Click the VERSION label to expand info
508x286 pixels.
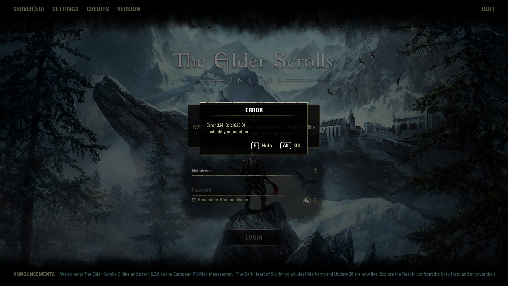point(128,9)
